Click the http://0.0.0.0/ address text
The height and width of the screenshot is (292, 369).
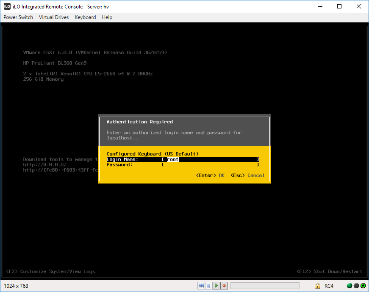[45, 165]
